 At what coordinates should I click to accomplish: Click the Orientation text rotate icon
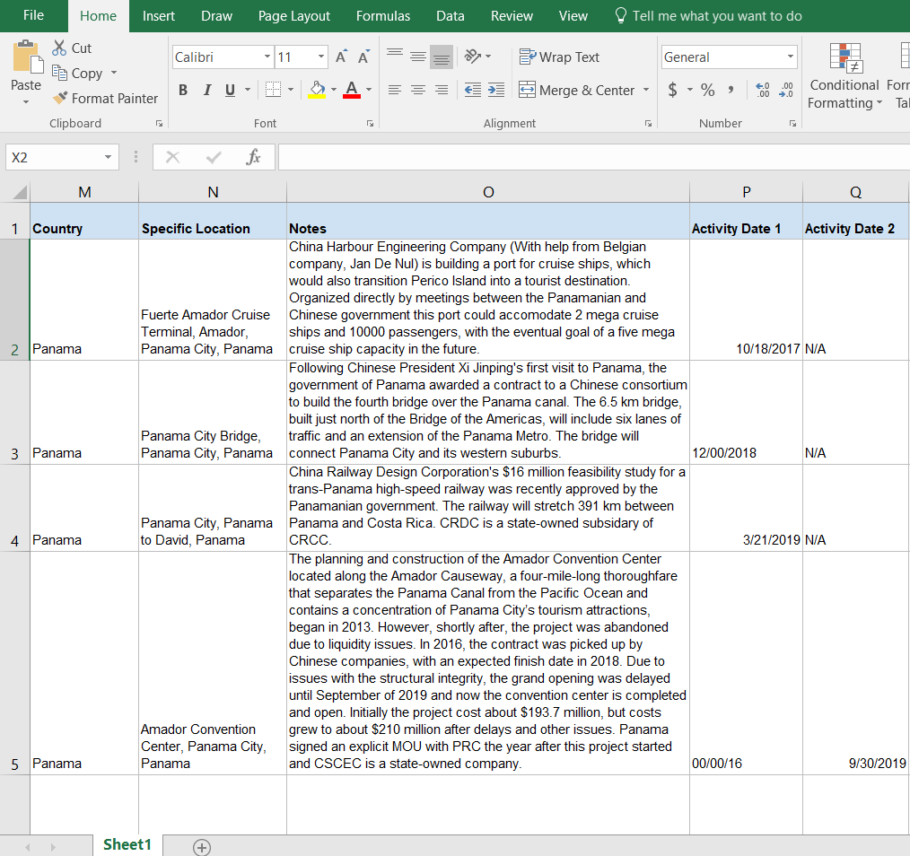click(473, 57)
